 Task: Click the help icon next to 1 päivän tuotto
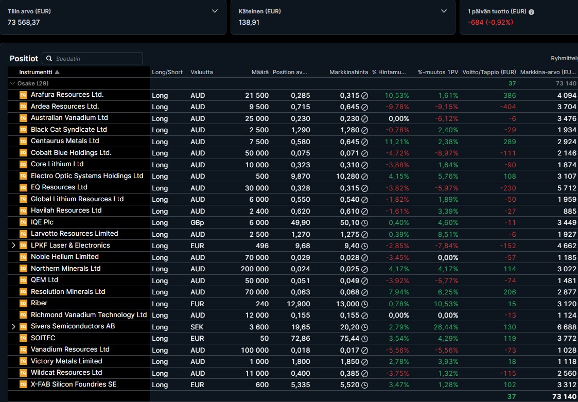coord(531,12)
